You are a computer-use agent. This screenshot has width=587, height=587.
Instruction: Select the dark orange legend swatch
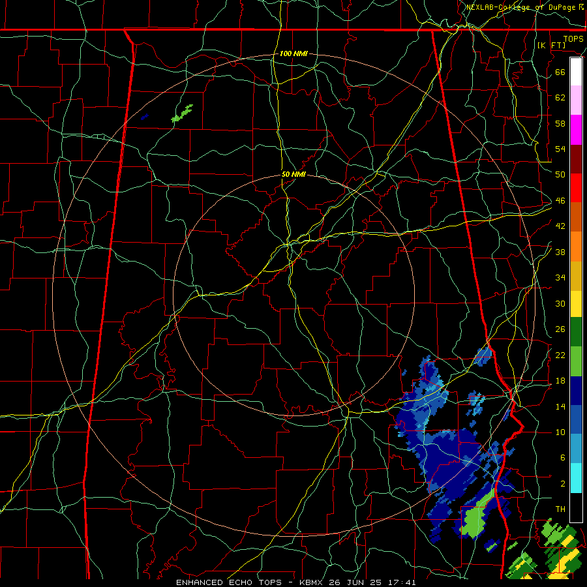(x=576, y=217)
